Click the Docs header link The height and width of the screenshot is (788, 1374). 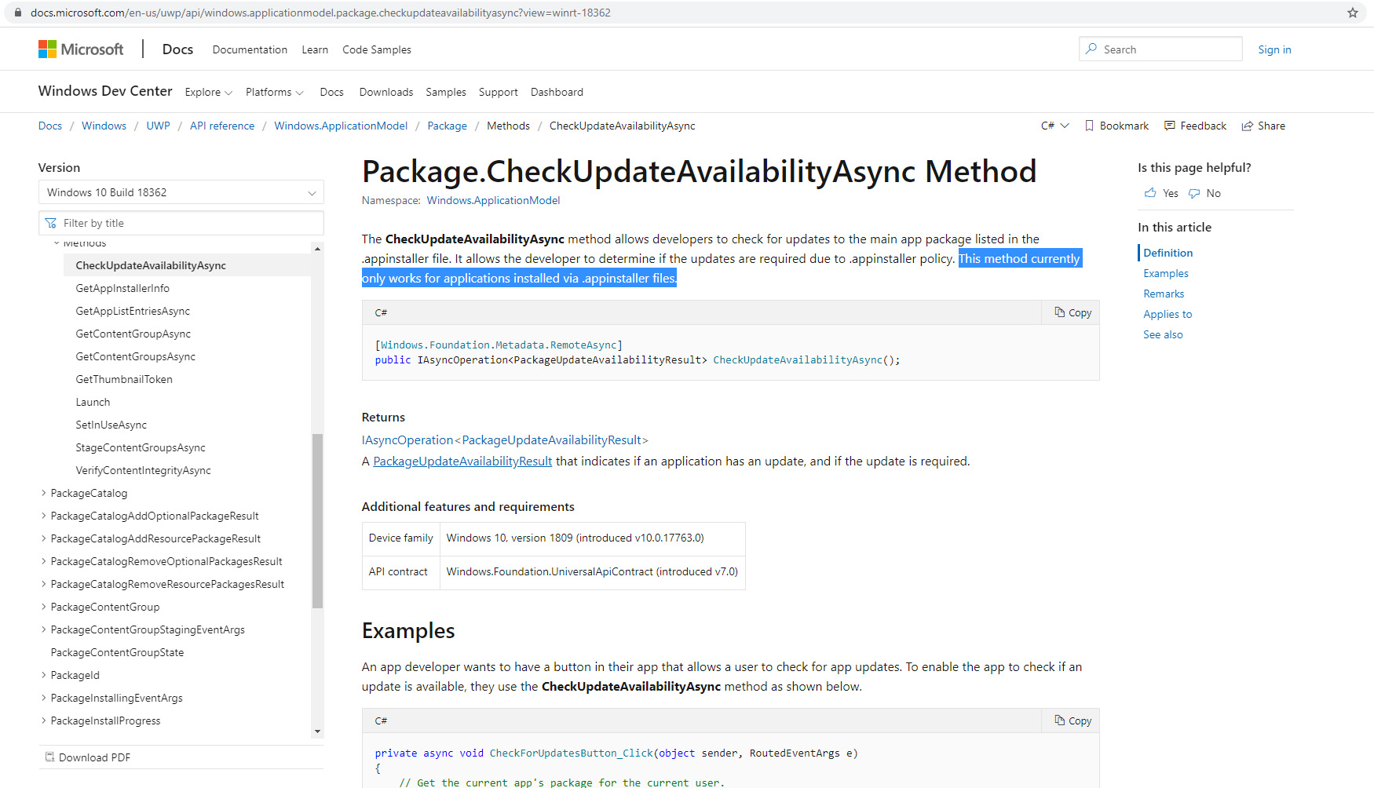[177, 49]
